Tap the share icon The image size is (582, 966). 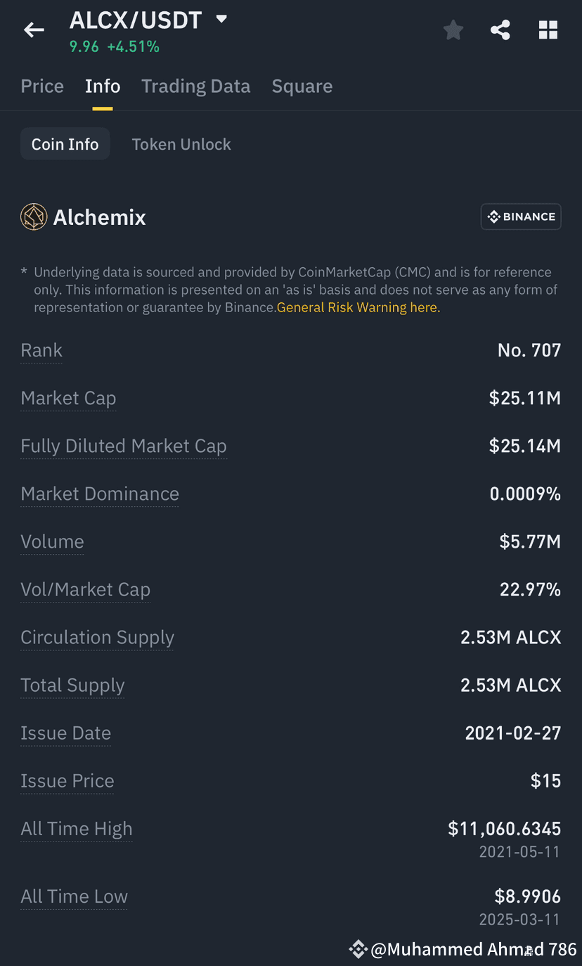(500, 30)
